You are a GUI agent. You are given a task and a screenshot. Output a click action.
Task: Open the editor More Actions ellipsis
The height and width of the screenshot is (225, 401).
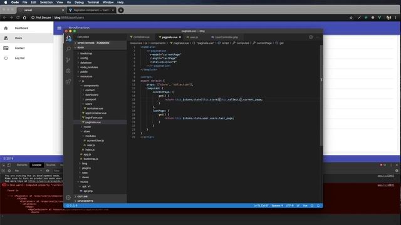tap(318, 37)
